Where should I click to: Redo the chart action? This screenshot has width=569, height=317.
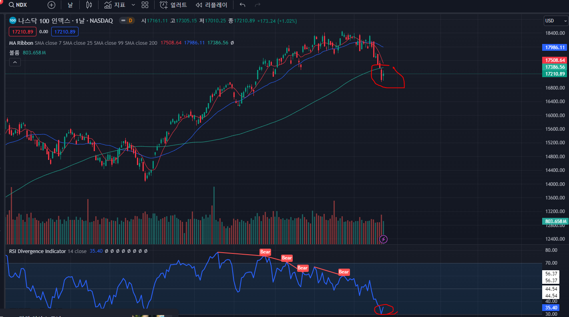pyautogui.click(x=257, y=5)
